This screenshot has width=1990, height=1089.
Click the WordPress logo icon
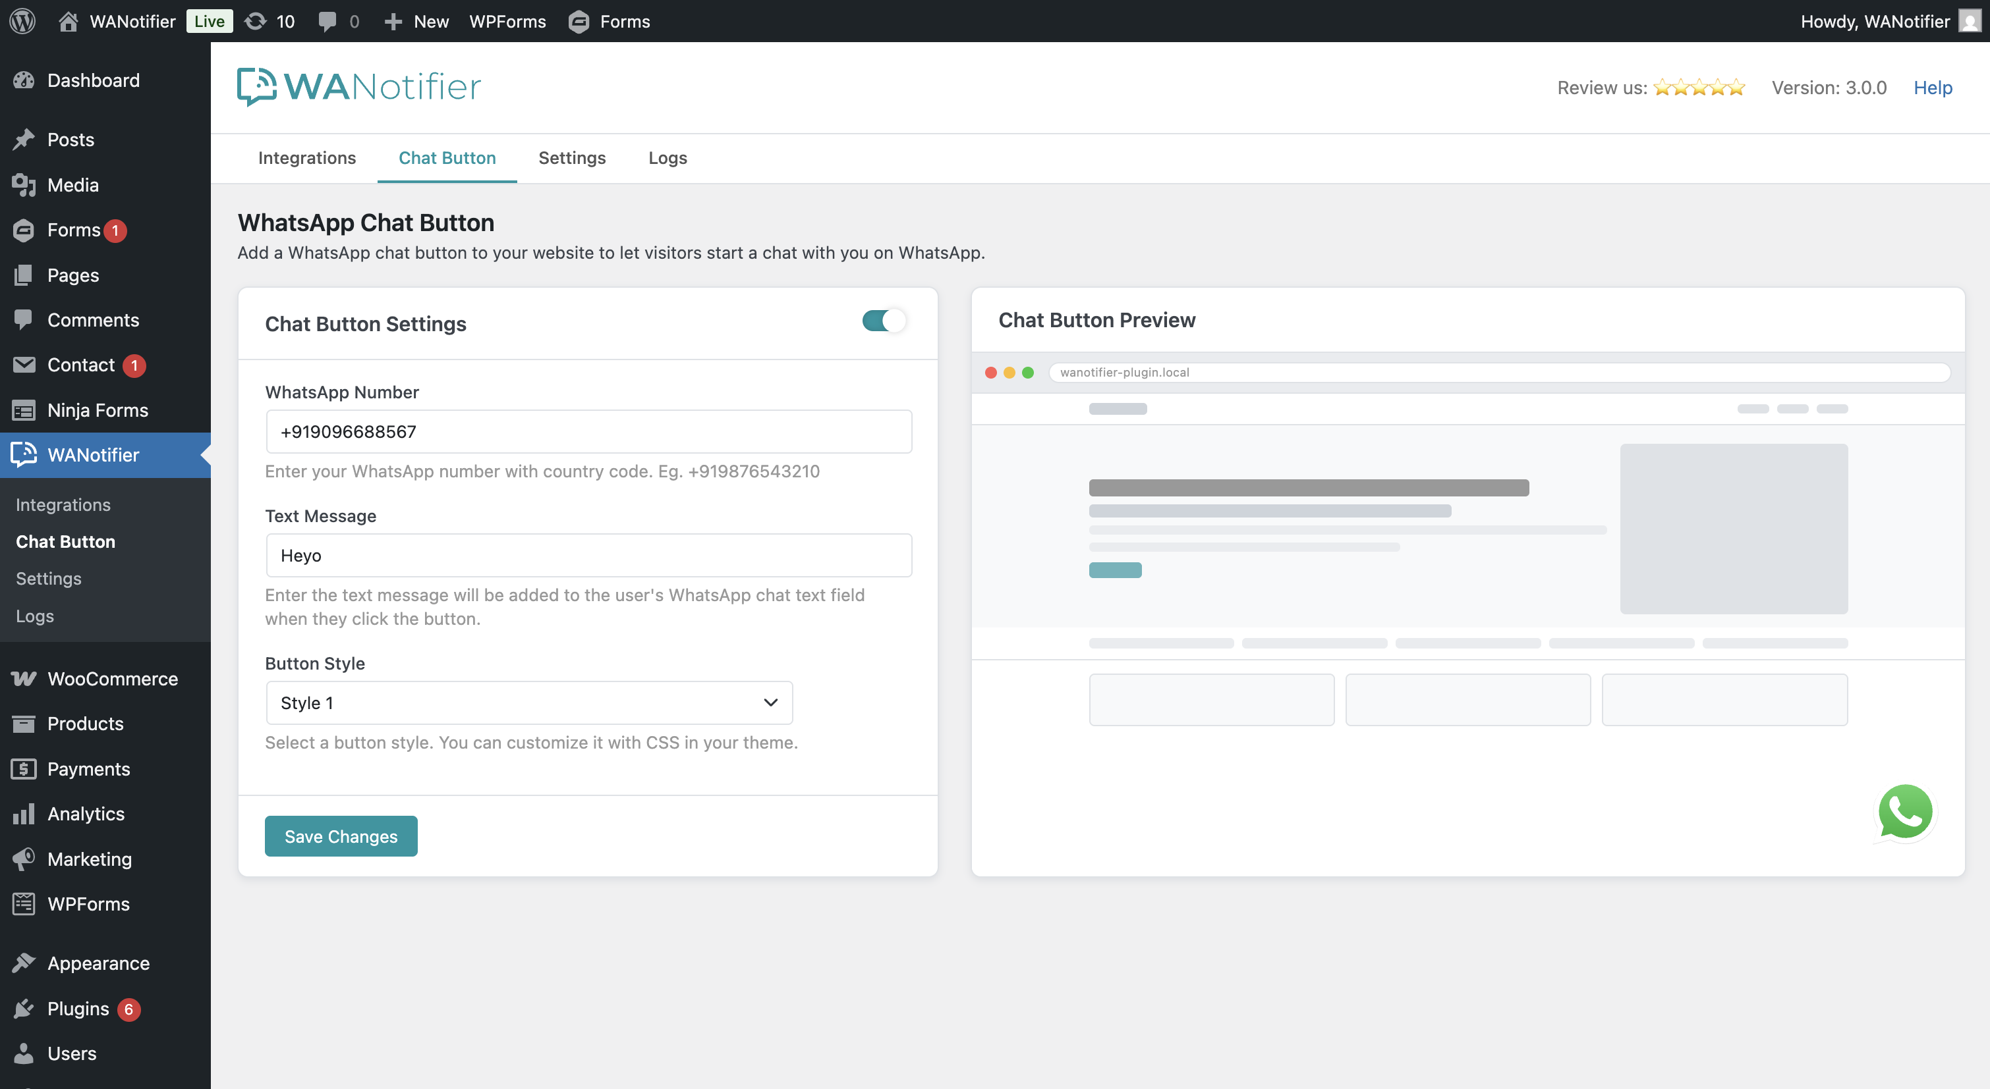coord(22,21)
